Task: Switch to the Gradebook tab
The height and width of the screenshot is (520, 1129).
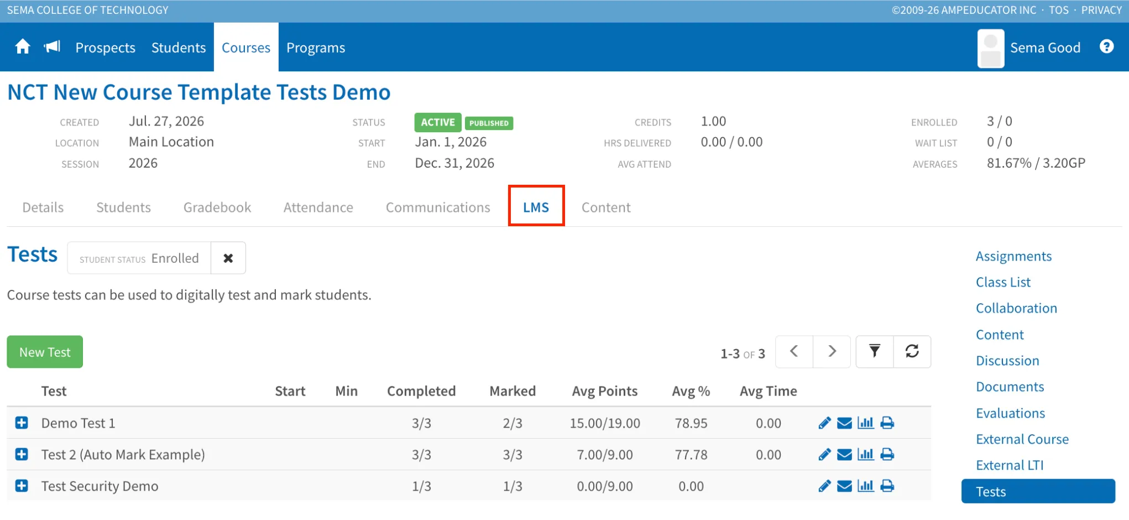Action: [x=217, y=207]
